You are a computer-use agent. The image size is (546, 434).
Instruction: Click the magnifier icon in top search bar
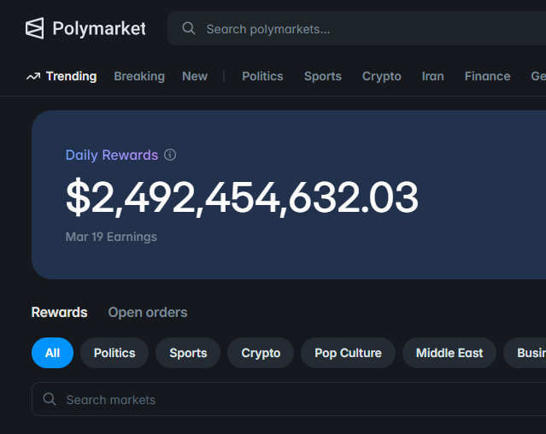(189, 28)
